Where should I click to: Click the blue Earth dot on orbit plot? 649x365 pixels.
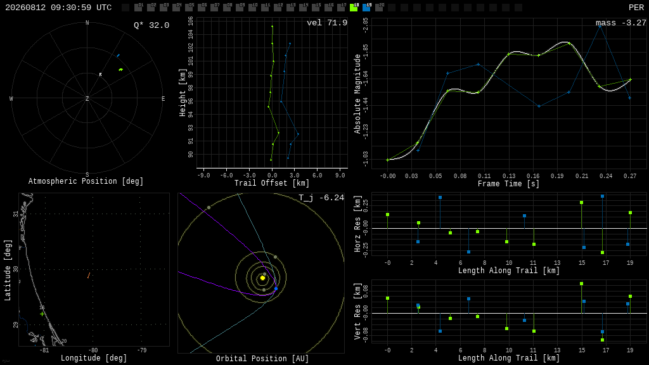pyautogui.click(x=276, y=288)
